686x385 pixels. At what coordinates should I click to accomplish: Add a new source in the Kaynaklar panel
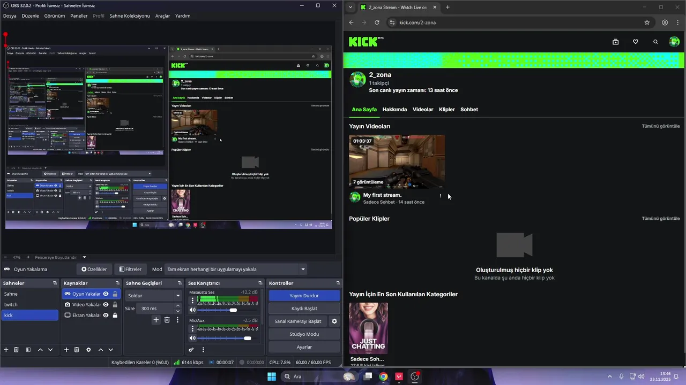click(x=66, y=350)
